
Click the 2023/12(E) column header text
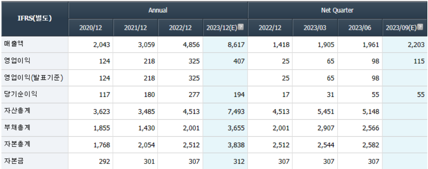point(222,28)
